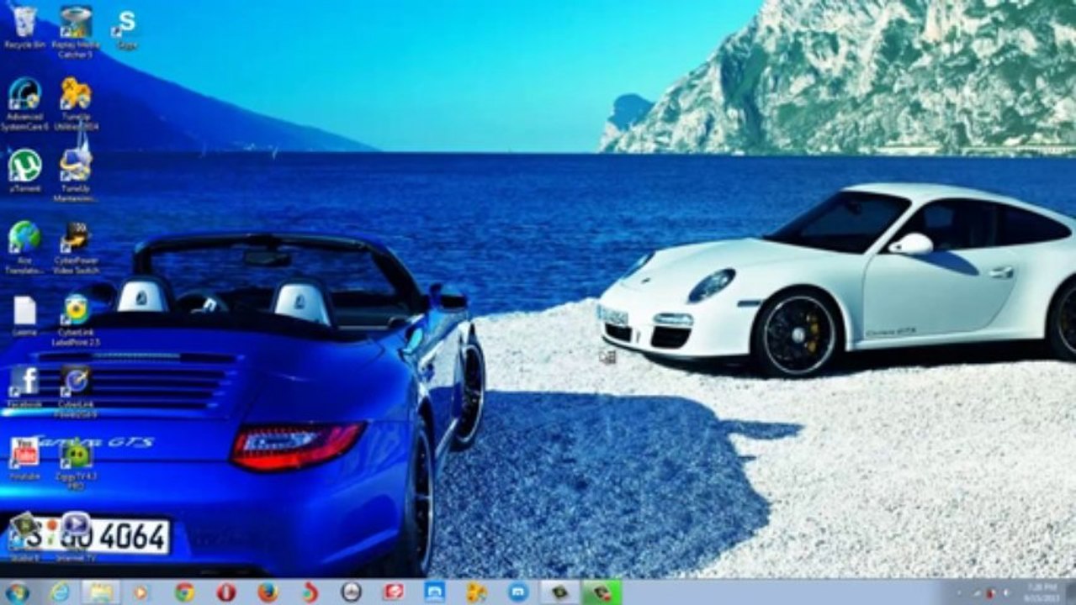Select the small icon beside white car bumper

[607, 356]
